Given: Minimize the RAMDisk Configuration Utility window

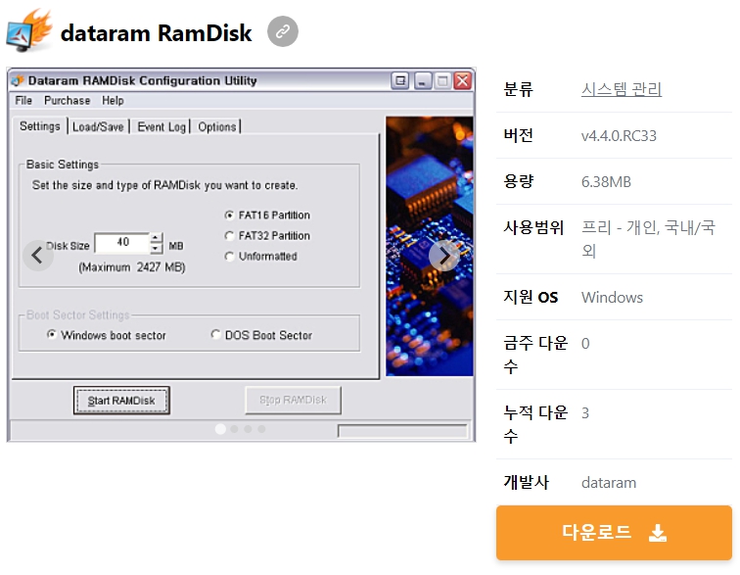Looking at the screenshot, I should point(423,80).
